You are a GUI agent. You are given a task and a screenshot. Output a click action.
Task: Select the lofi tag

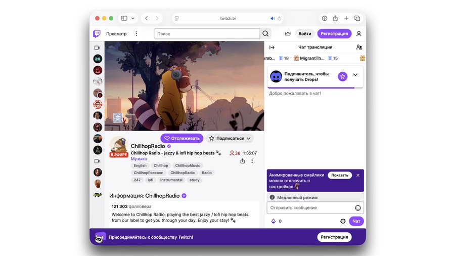(x=150, y=180)
